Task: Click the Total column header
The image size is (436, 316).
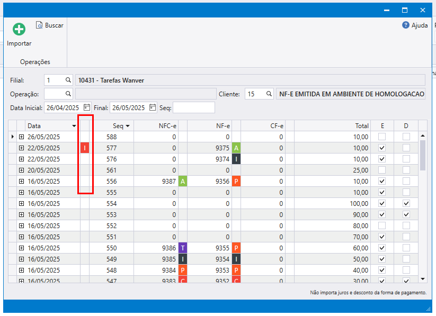Action: 332,126
